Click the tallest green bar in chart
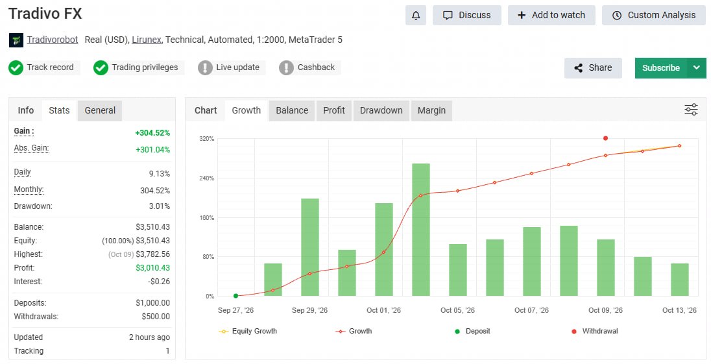711x364 pixels. click(x=421, y=230)
